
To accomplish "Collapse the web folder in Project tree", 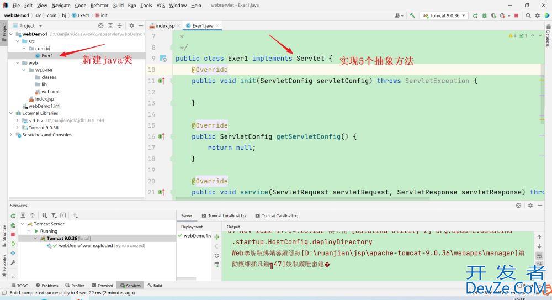I will (18, 63).
